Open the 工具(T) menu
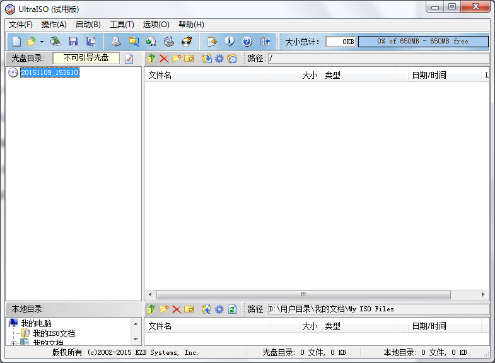 click(x=122, y=25)
